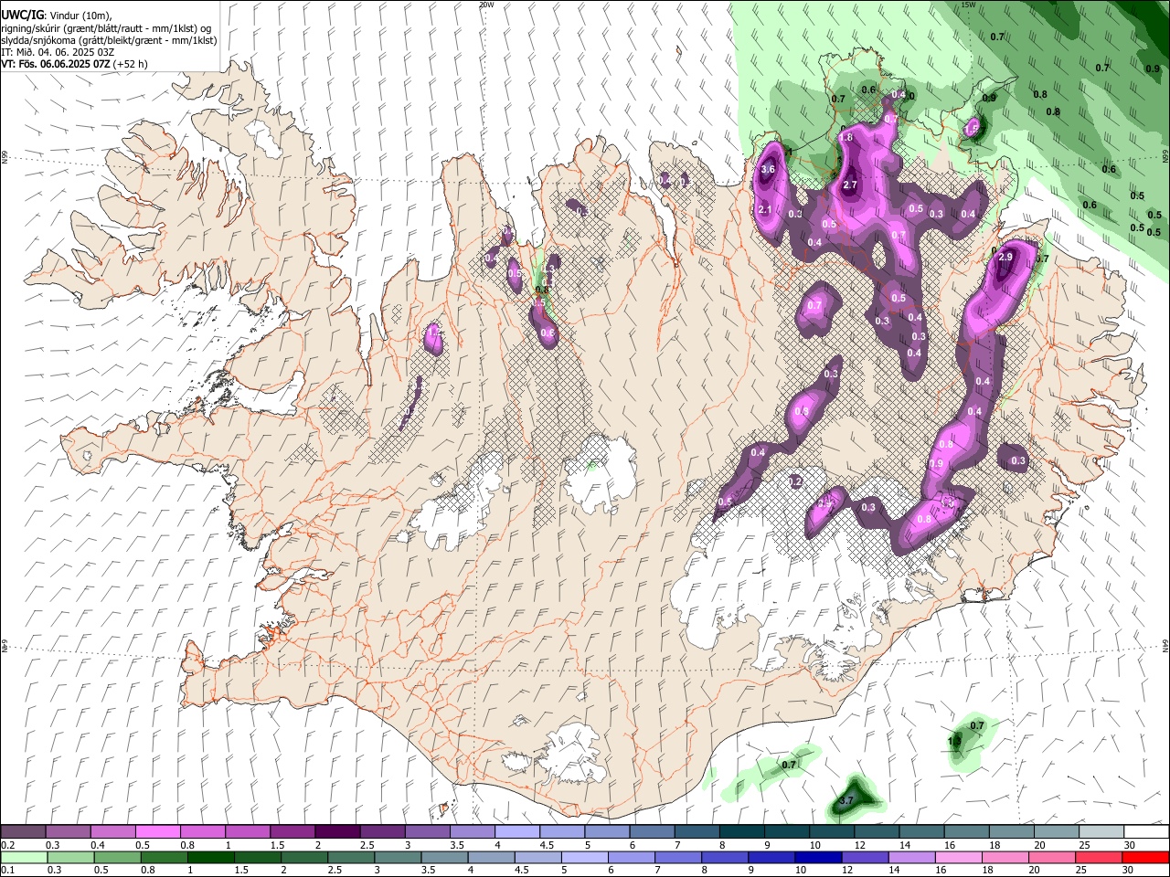Click the '2.1' snowfall value on the map
Screen dimensions: 1170x877
[766, 209]
